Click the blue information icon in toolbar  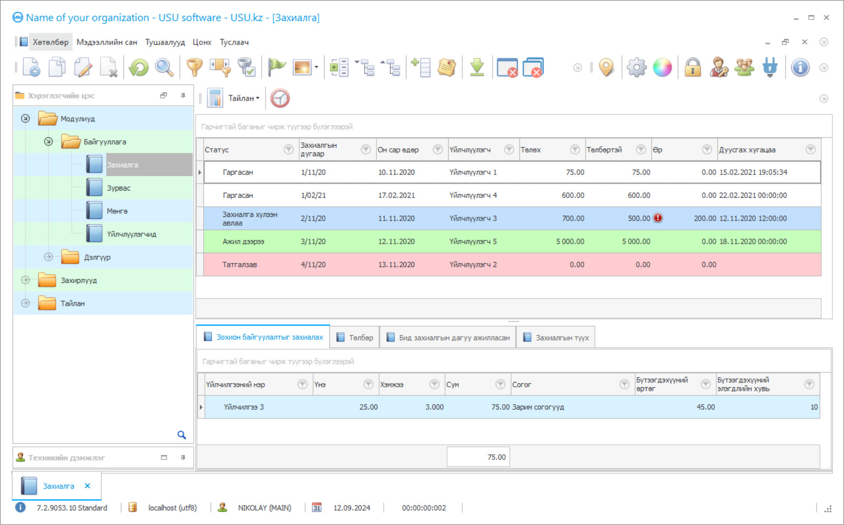pos(800,68)
